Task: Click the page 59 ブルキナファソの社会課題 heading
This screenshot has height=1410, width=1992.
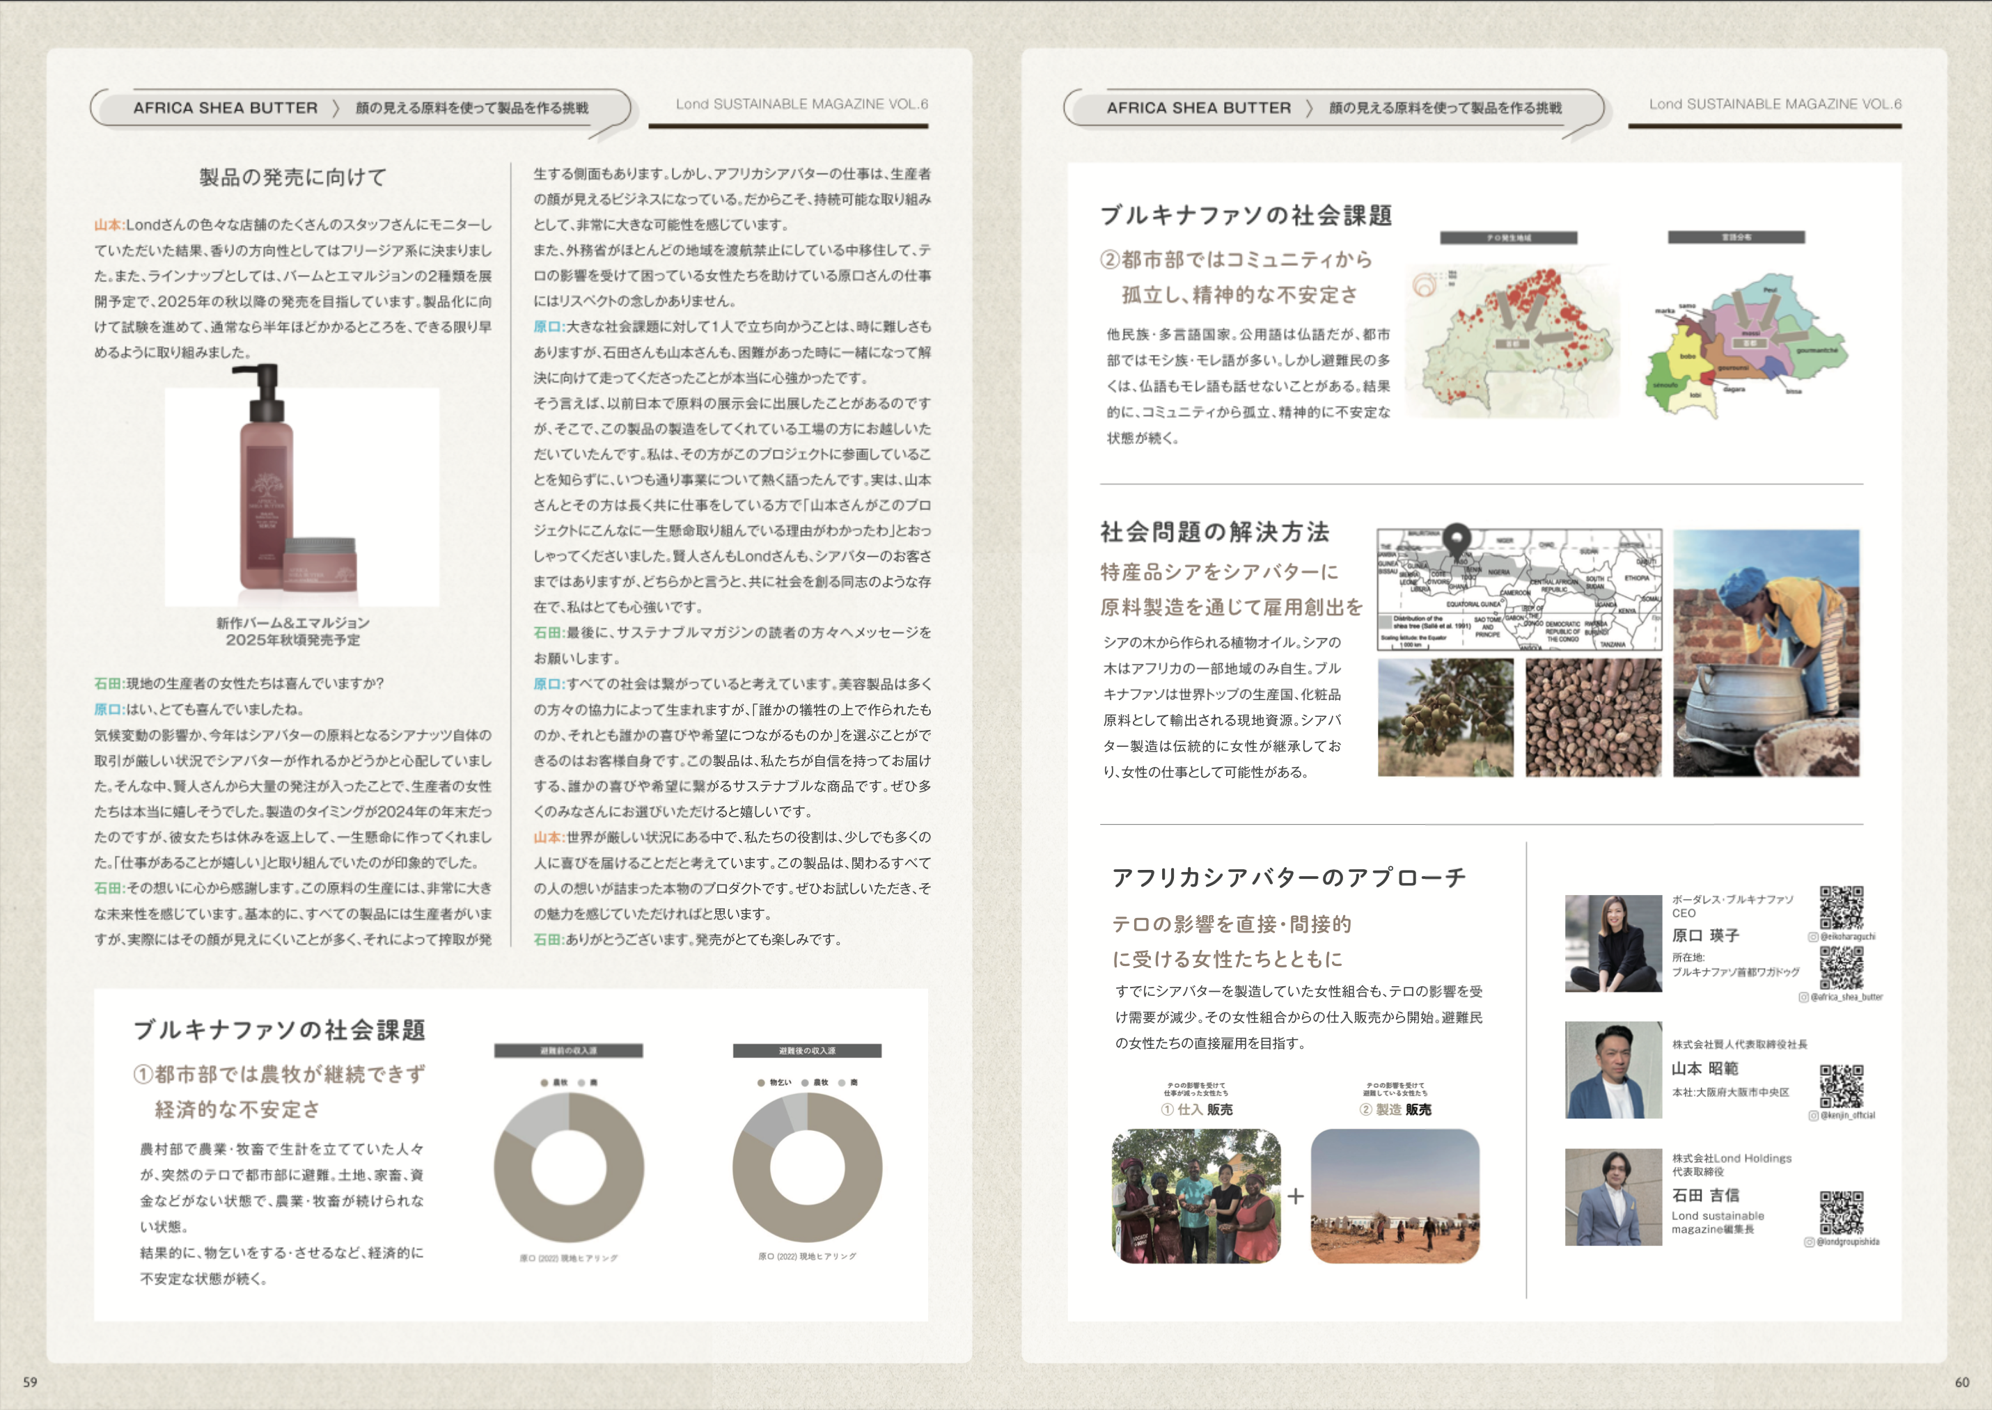Action: click(x=280, y=1031)
